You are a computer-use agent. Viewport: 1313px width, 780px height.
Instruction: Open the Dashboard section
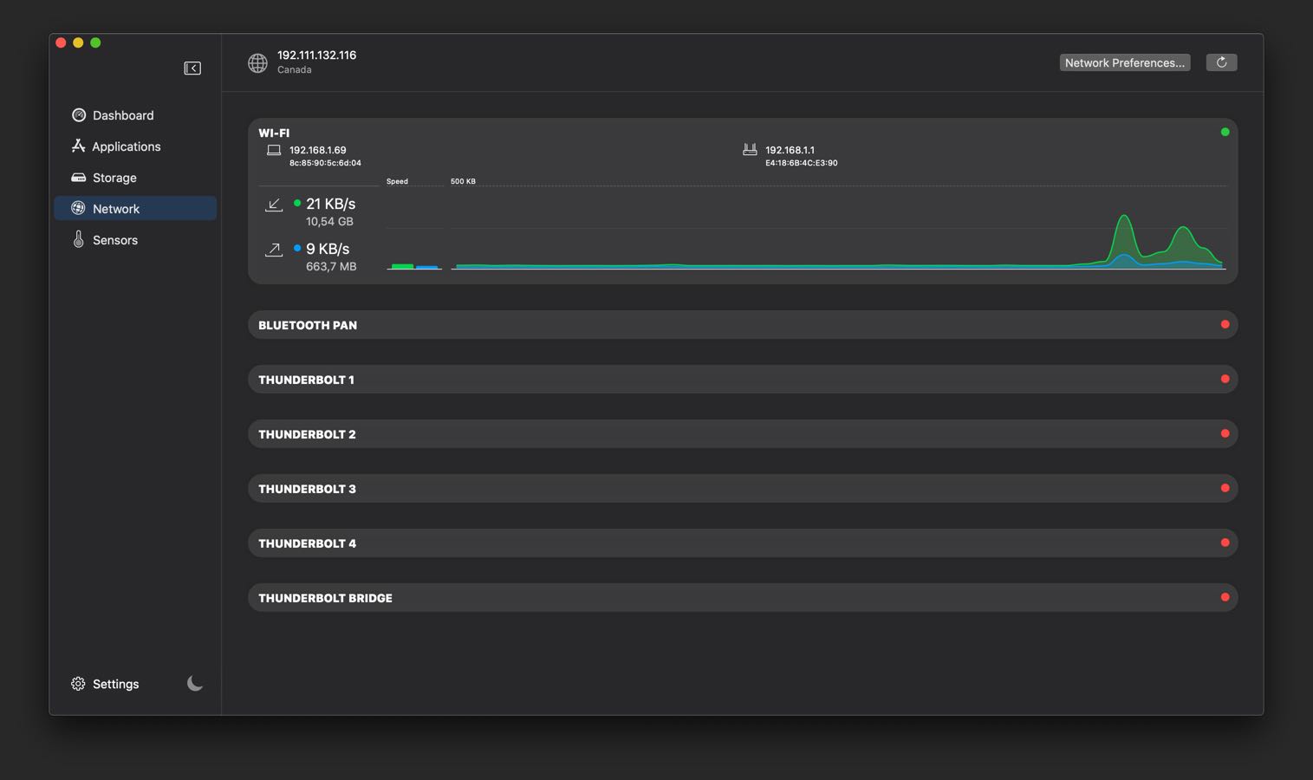click(x=135, y=115)
